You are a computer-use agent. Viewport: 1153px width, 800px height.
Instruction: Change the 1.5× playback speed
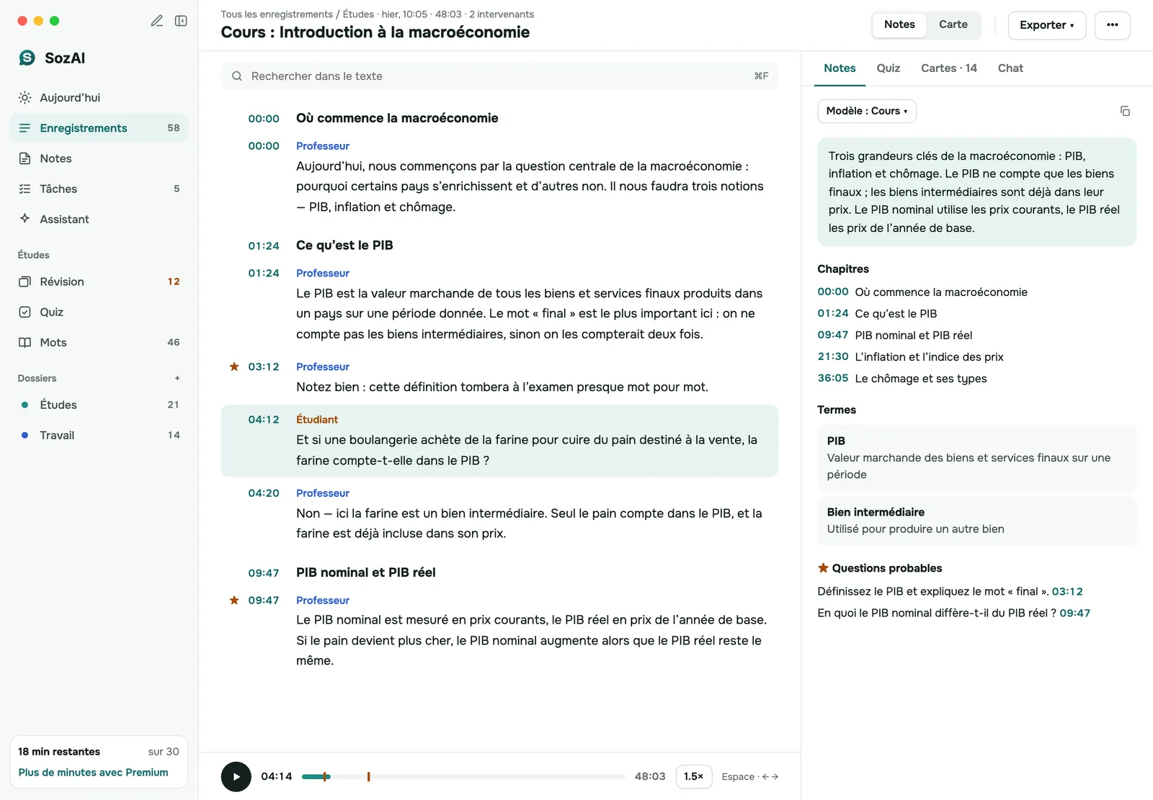tap(693, 776)
